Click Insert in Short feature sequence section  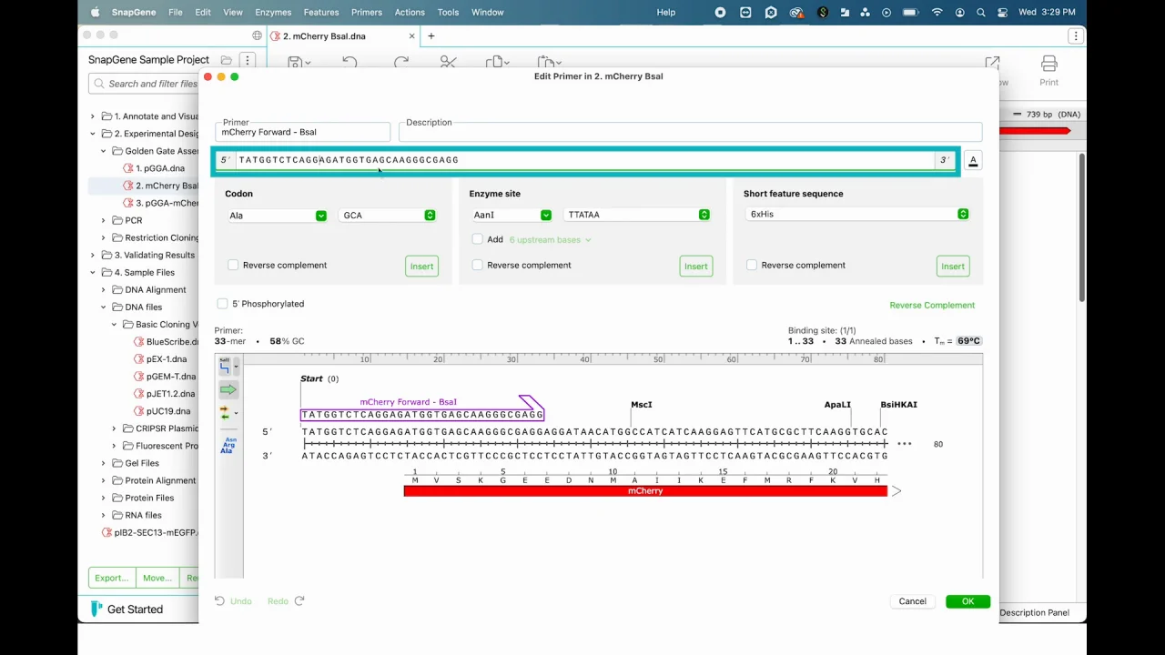click(952, 267)
